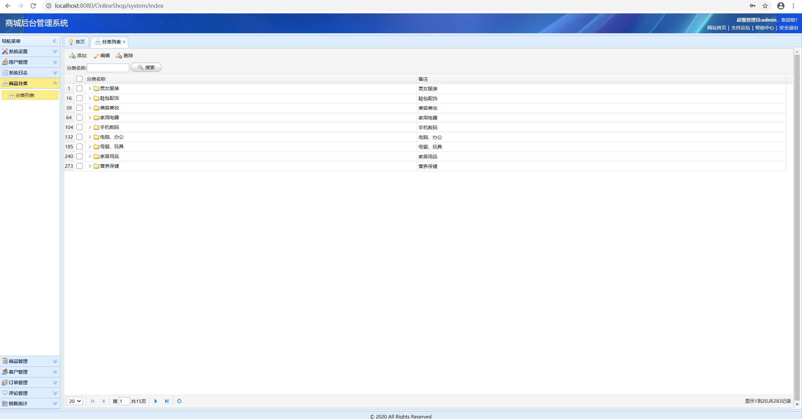The width and height of the screenshot is (802, 419).
Task: Check the 家用电器 row checkbox
Action: 79,118
